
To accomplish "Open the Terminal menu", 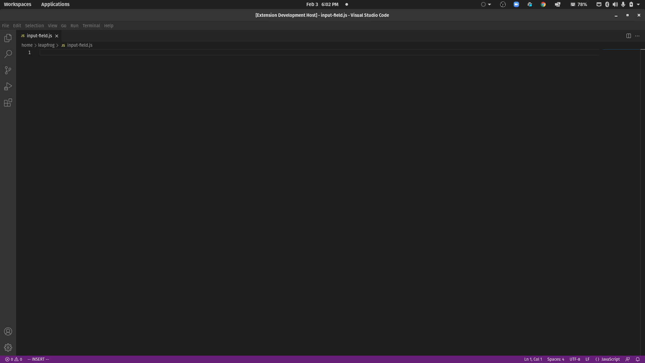I will [91, 26].
